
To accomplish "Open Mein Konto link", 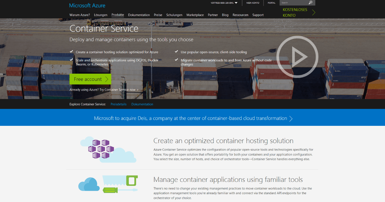I will 253,3.
